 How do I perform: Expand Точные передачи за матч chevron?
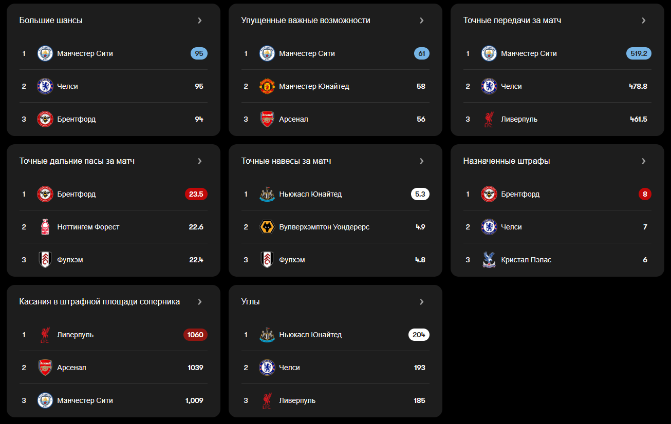(x=644, y=21)
